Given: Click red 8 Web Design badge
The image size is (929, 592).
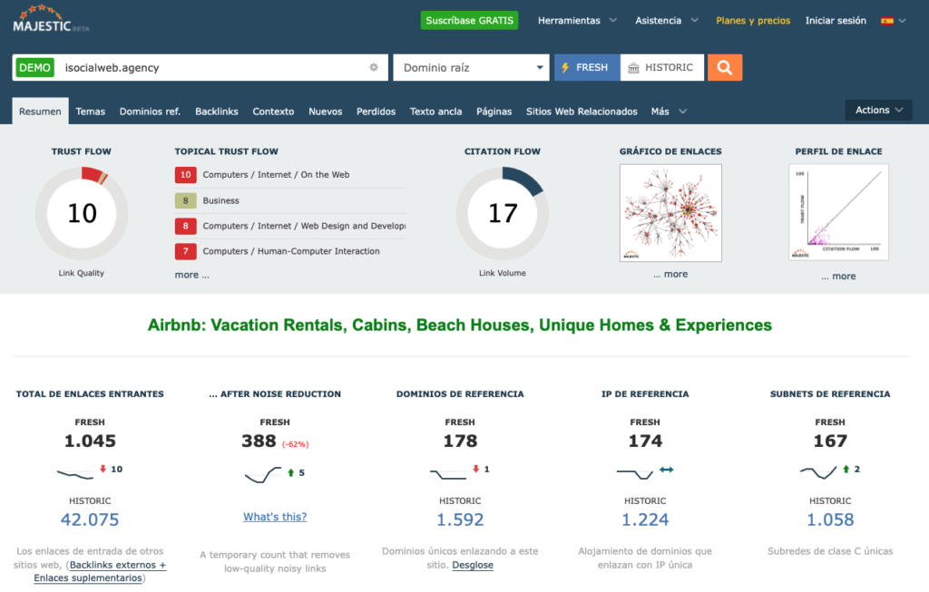Looking at the screenshot, I should (185, 226).
